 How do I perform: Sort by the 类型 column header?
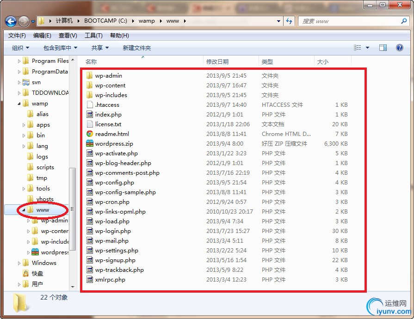(x=267, y=62)
